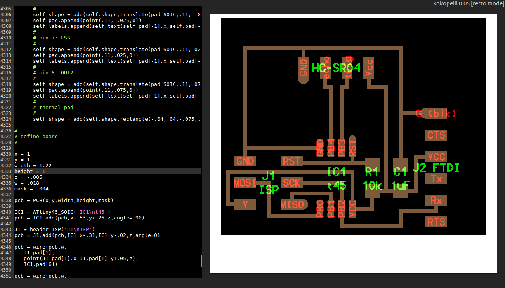Click the CTS pad on the FTDI header
Image resolution: width=505 pixels, height=288 pixels.
436,135
